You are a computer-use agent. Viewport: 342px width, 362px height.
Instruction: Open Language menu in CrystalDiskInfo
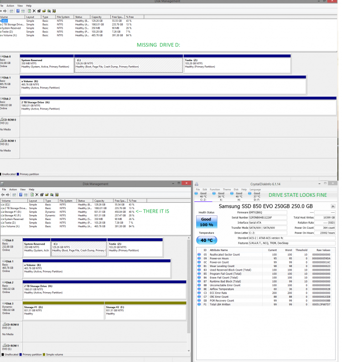255,189
